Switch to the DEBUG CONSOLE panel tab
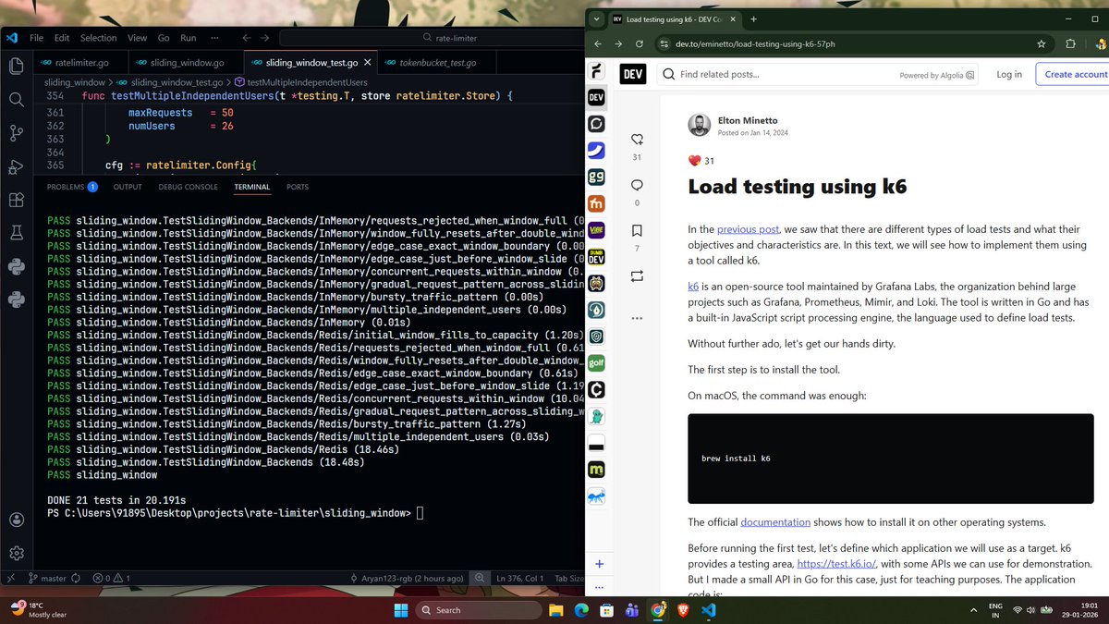 [189, 187]
